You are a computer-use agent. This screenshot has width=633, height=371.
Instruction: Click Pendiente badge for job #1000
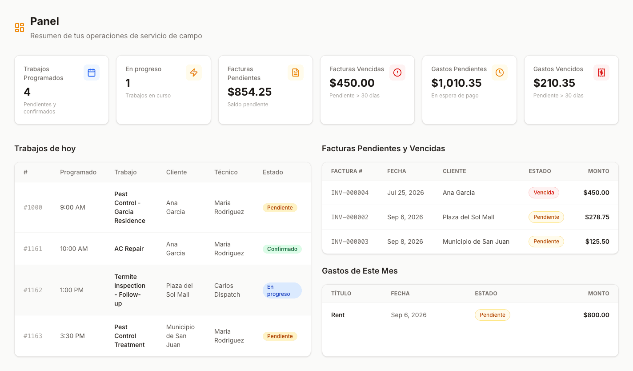click(280, 208)
